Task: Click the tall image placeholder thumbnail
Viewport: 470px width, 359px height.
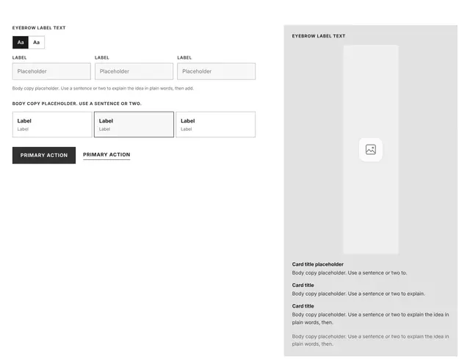Action: pos(371,150)
